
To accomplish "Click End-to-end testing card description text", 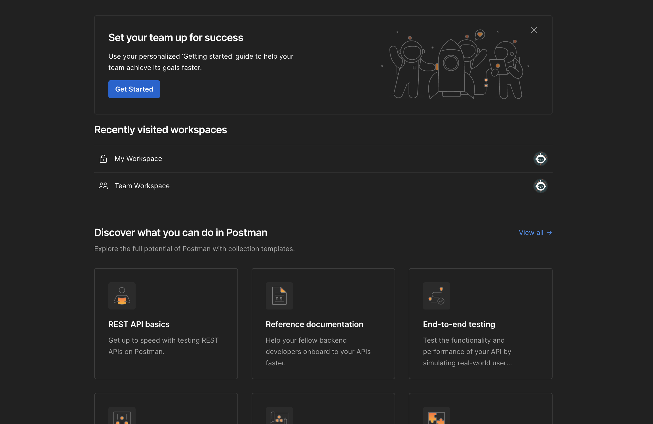I will coord(467,351).
